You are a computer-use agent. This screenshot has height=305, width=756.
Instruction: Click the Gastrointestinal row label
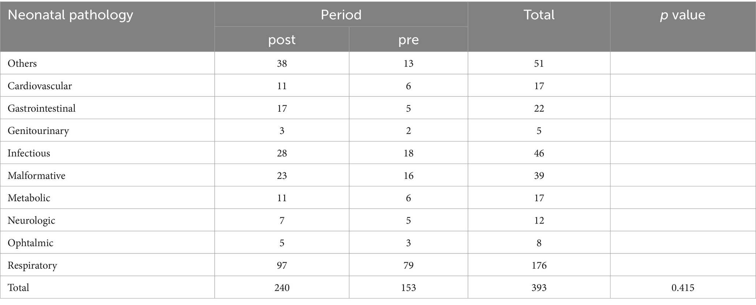[x=41, y=108]
